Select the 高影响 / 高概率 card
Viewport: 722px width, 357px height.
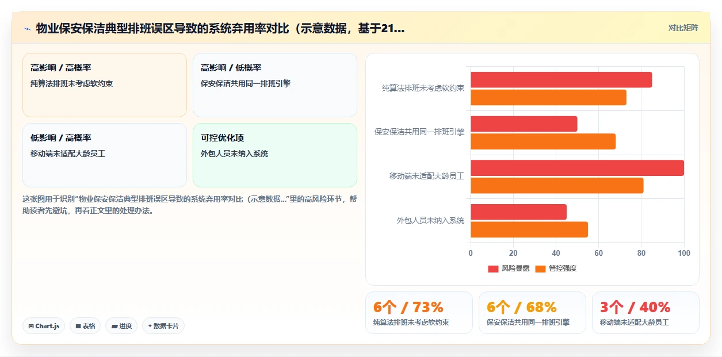tap(105, 85)
